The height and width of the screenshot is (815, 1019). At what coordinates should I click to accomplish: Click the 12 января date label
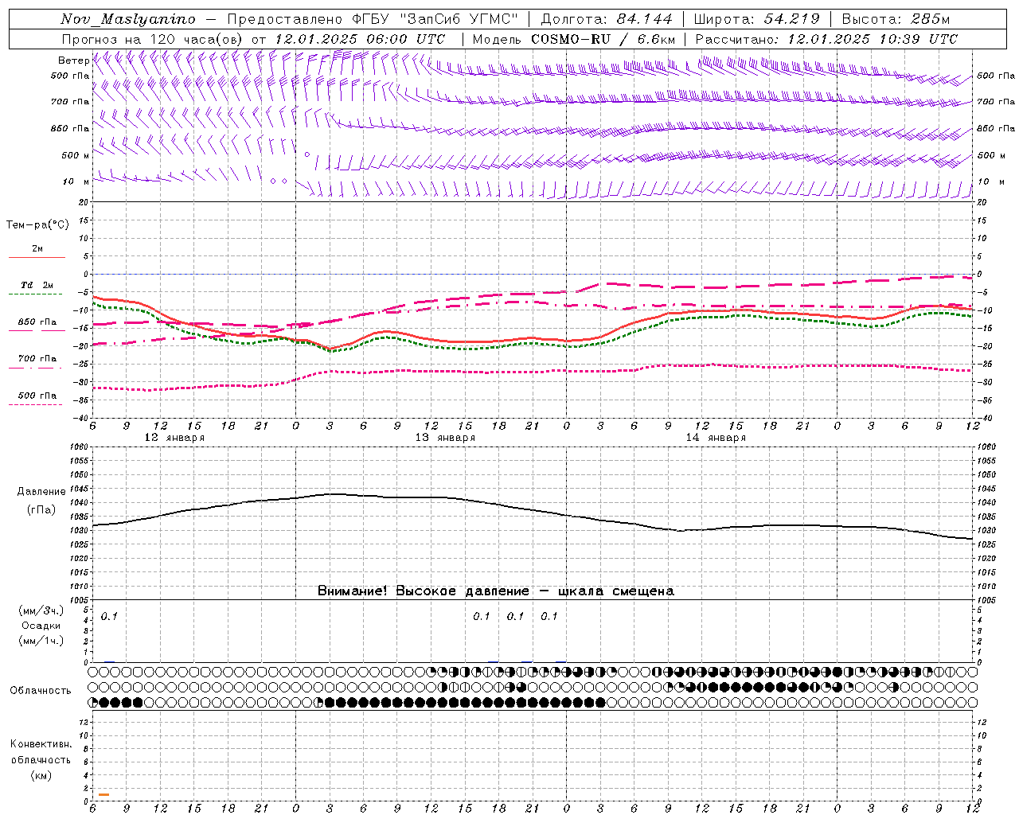pos(174,438)
